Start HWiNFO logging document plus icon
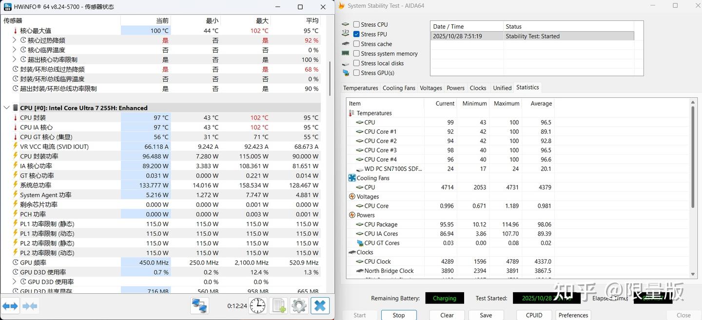This screenshot has height=320, width=702. pyautogui.click(x=278, y=306)
